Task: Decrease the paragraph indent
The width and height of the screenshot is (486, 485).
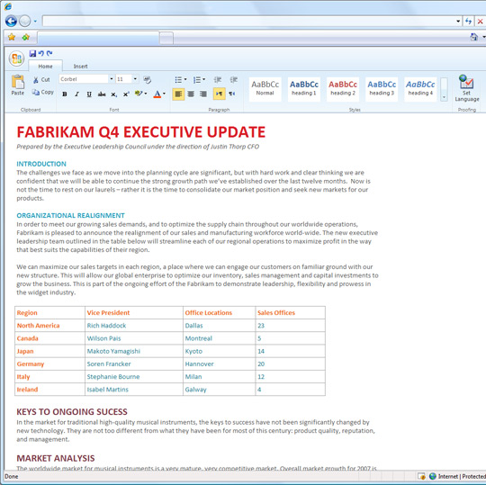Action: 217,80
